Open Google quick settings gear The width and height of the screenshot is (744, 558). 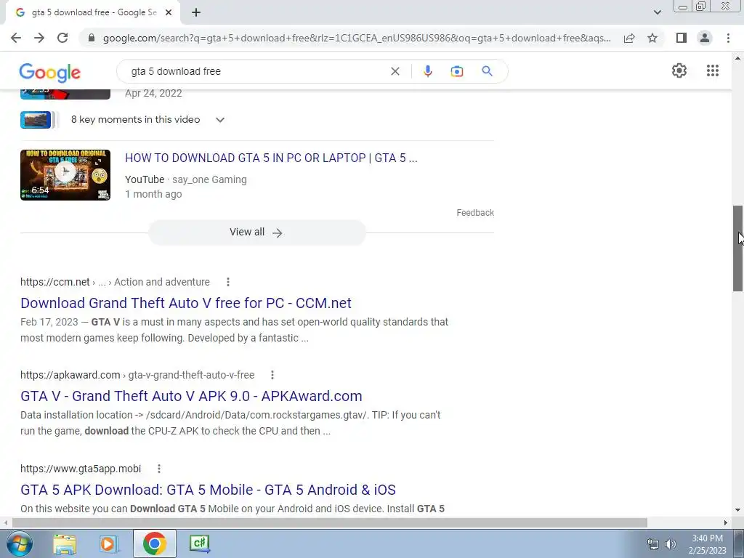[x=679, y=70]
